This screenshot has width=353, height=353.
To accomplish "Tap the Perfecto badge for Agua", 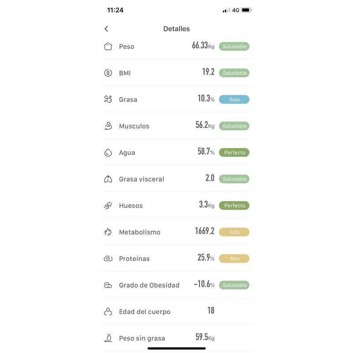I will (234, 153).
